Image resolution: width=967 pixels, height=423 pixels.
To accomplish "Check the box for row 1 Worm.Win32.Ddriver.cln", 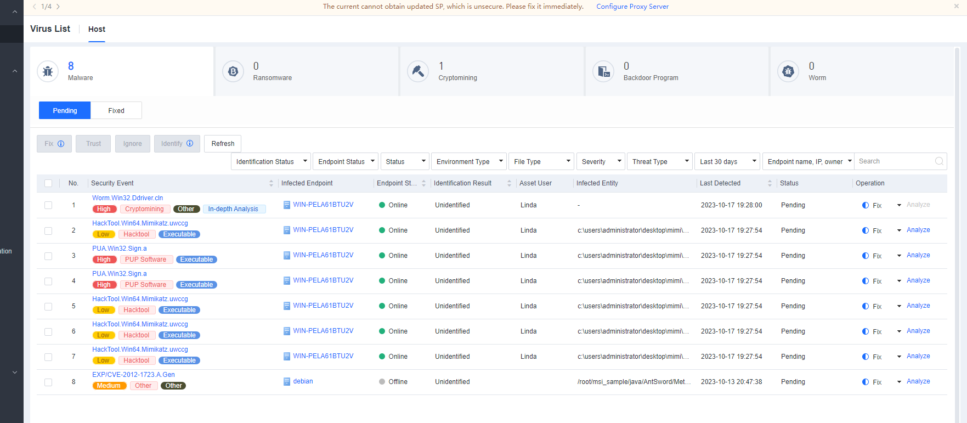I will 48,205.
